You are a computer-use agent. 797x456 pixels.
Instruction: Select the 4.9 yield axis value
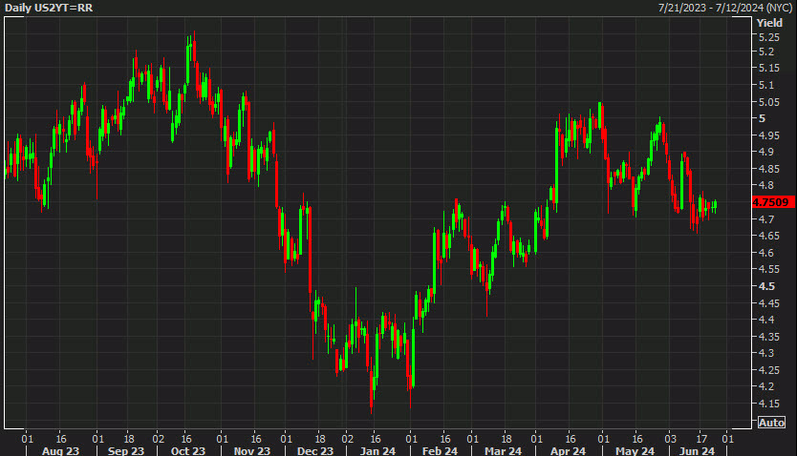(766, 152)
